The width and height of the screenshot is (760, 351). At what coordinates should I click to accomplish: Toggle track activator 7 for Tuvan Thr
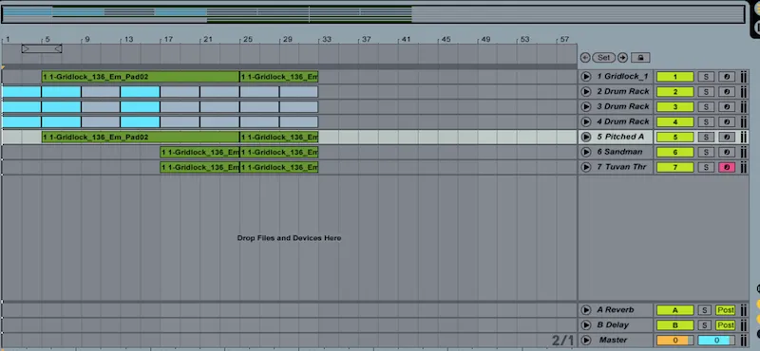tap(675, 167)
